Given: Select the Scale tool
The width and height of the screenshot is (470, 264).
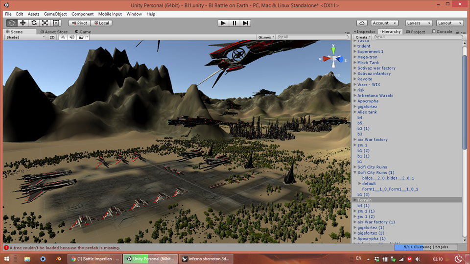Looking at the screenshot, I should (45, 23).
